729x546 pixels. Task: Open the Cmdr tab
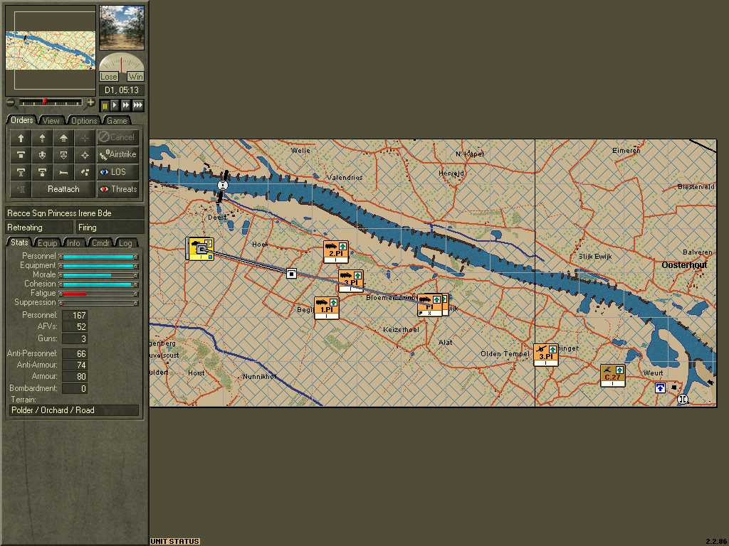(100, 243)
